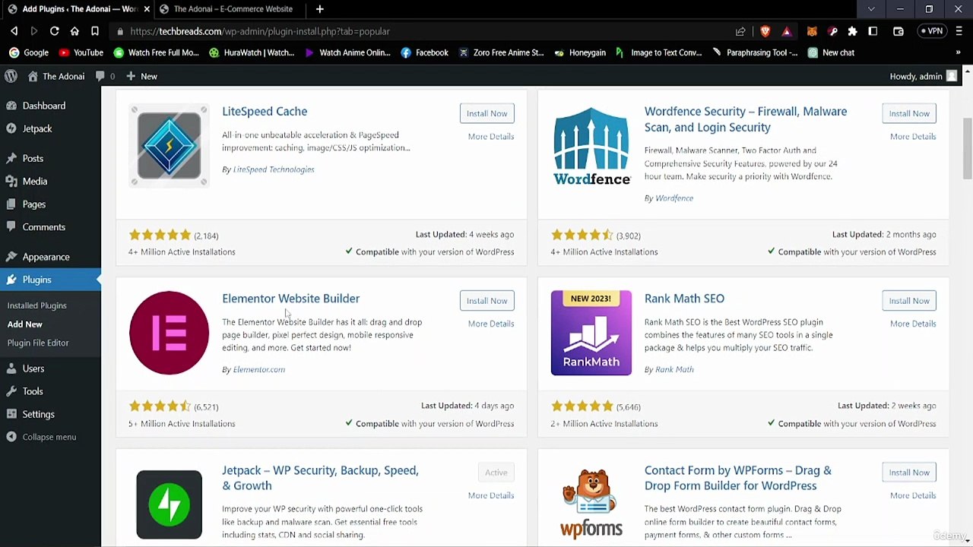973x547 pixels.
Task: Install the Wordfence Security plugin
Action: 909,113
